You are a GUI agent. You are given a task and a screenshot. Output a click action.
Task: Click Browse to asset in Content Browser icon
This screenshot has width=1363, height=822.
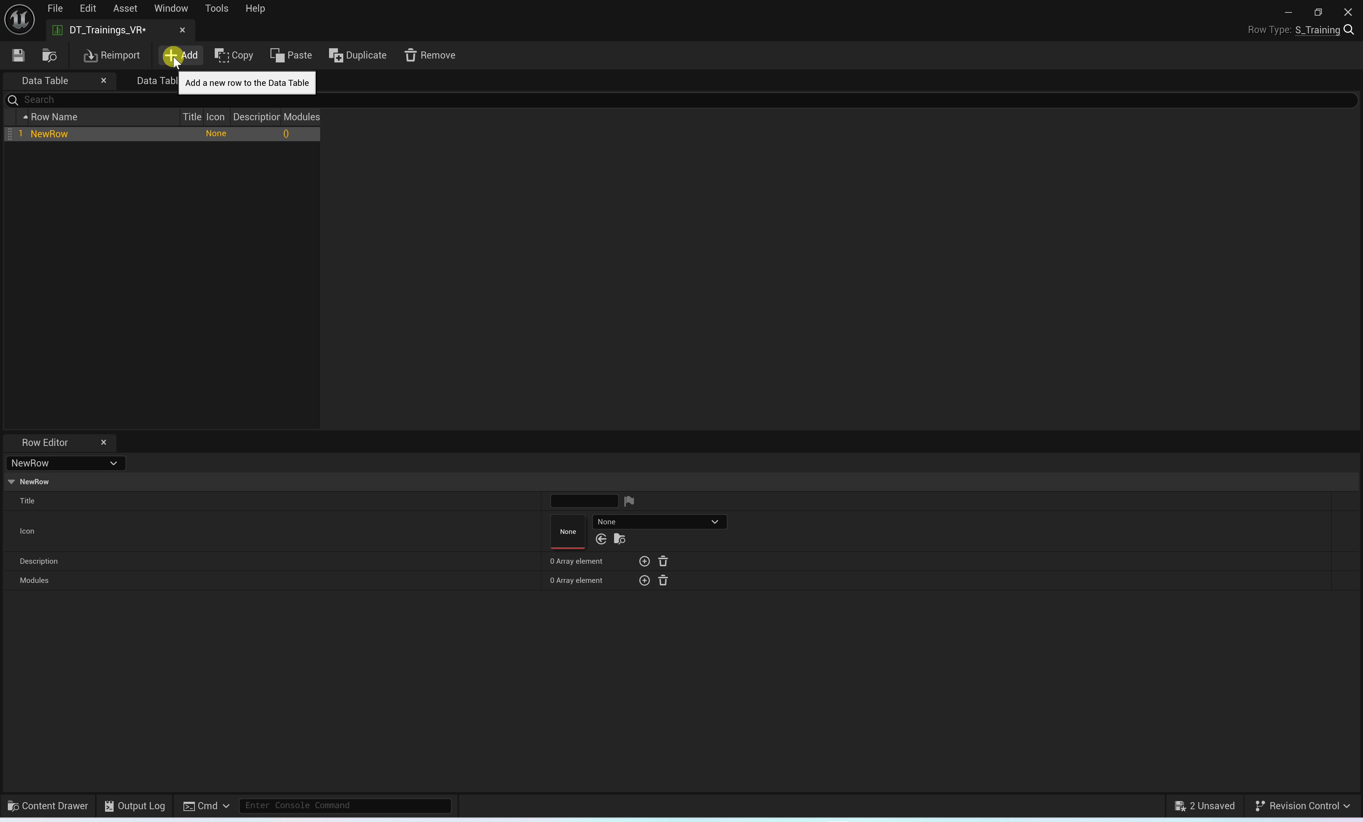[x=49, y=55]
